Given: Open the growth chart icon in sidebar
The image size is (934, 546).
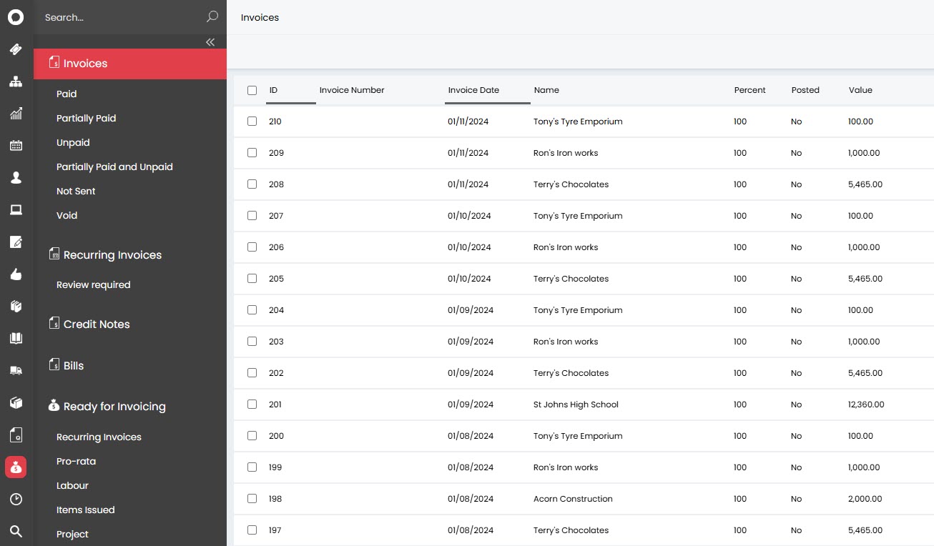Looking at the screenshot, I should point(16,114).
